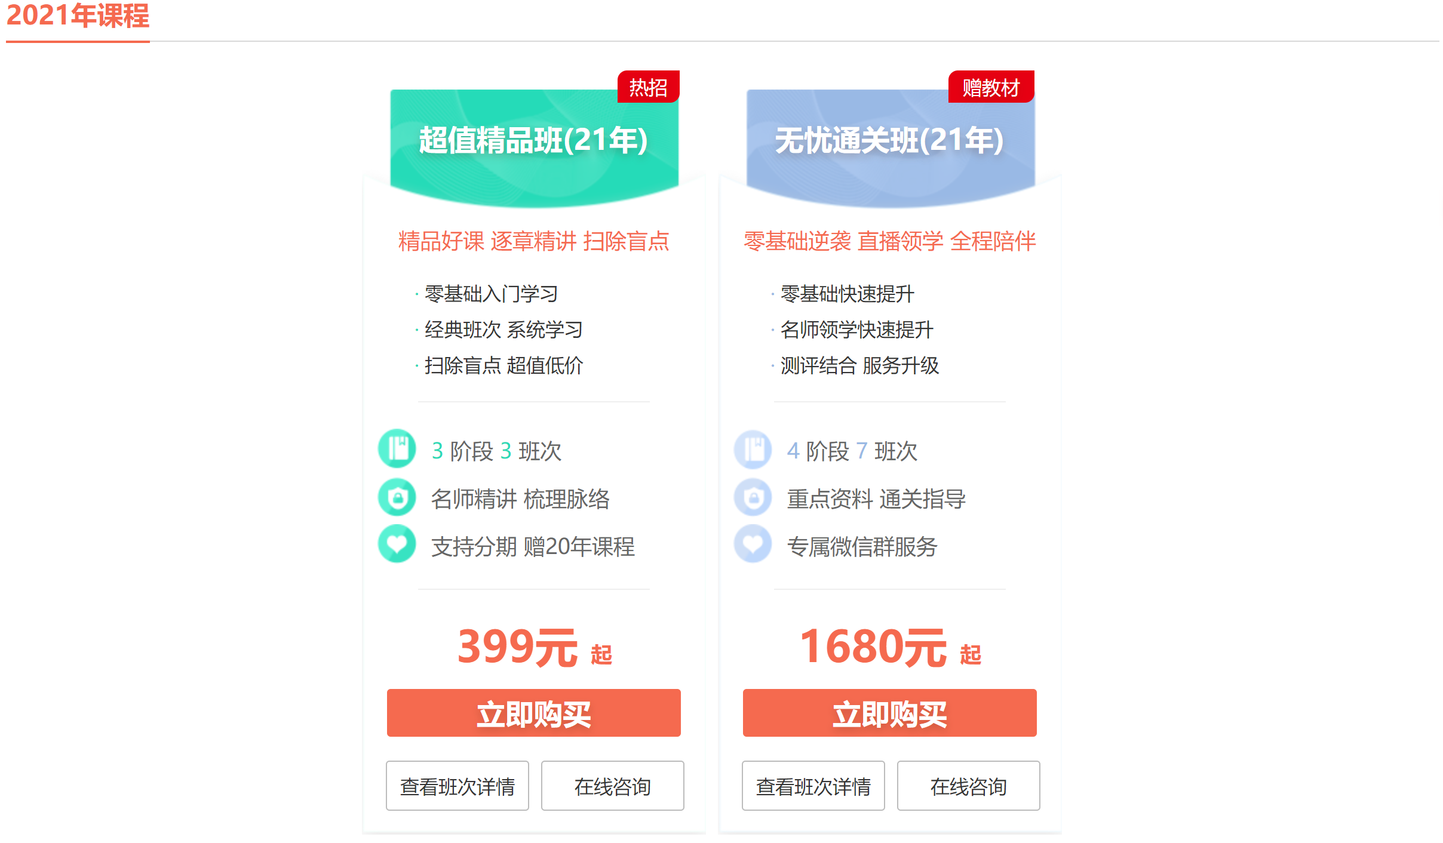Open 在线咨询 under 无忧通关班

click(x=968, y=786)
